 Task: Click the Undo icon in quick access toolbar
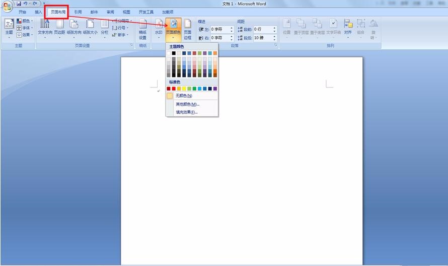point(26,4)
